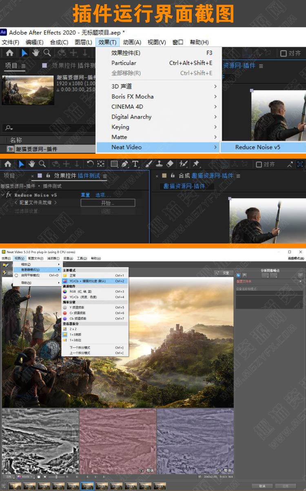This screenshot has width=306, height=491.
Task: Select the Puppet Pin tool
Action: (x=196, y=164)
